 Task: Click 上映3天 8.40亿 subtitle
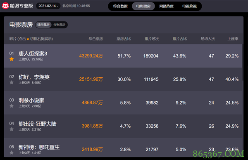coord(30,83)
